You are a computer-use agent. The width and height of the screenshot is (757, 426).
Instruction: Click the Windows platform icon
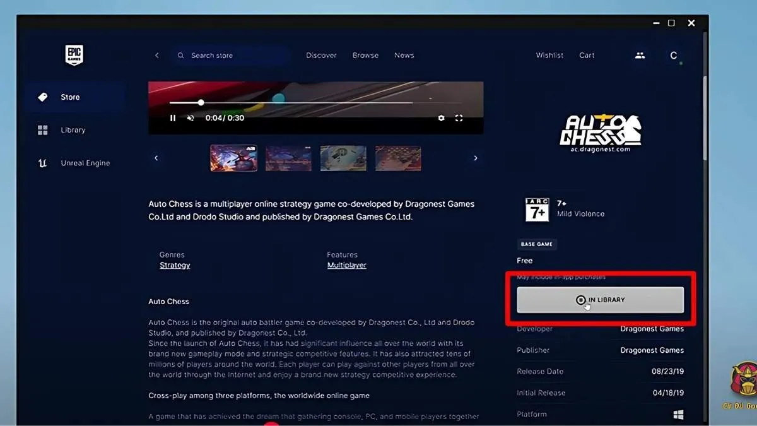click(679, 414)
